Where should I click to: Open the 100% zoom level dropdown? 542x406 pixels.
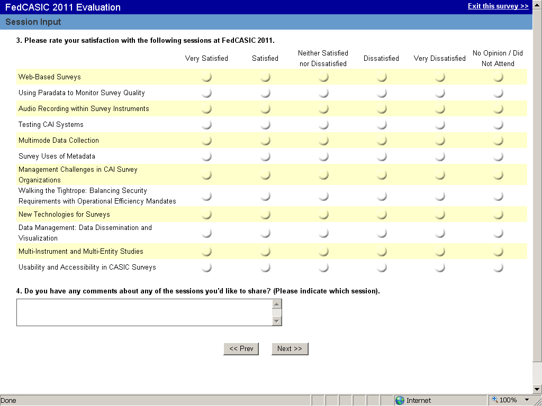(x=527, y=400)
